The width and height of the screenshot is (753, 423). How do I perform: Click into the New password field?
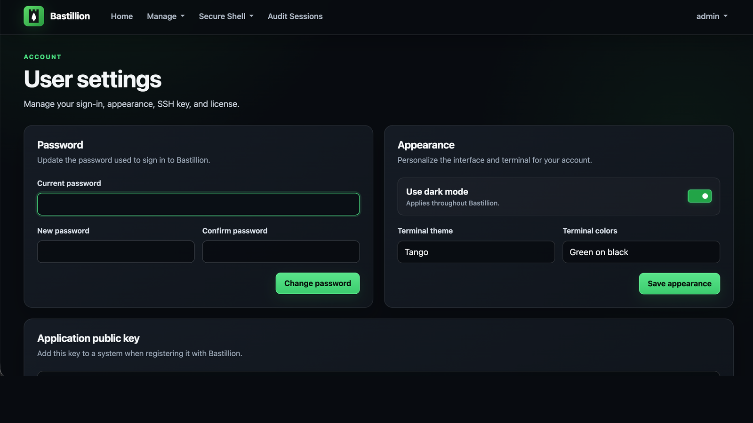click(116, 251)
